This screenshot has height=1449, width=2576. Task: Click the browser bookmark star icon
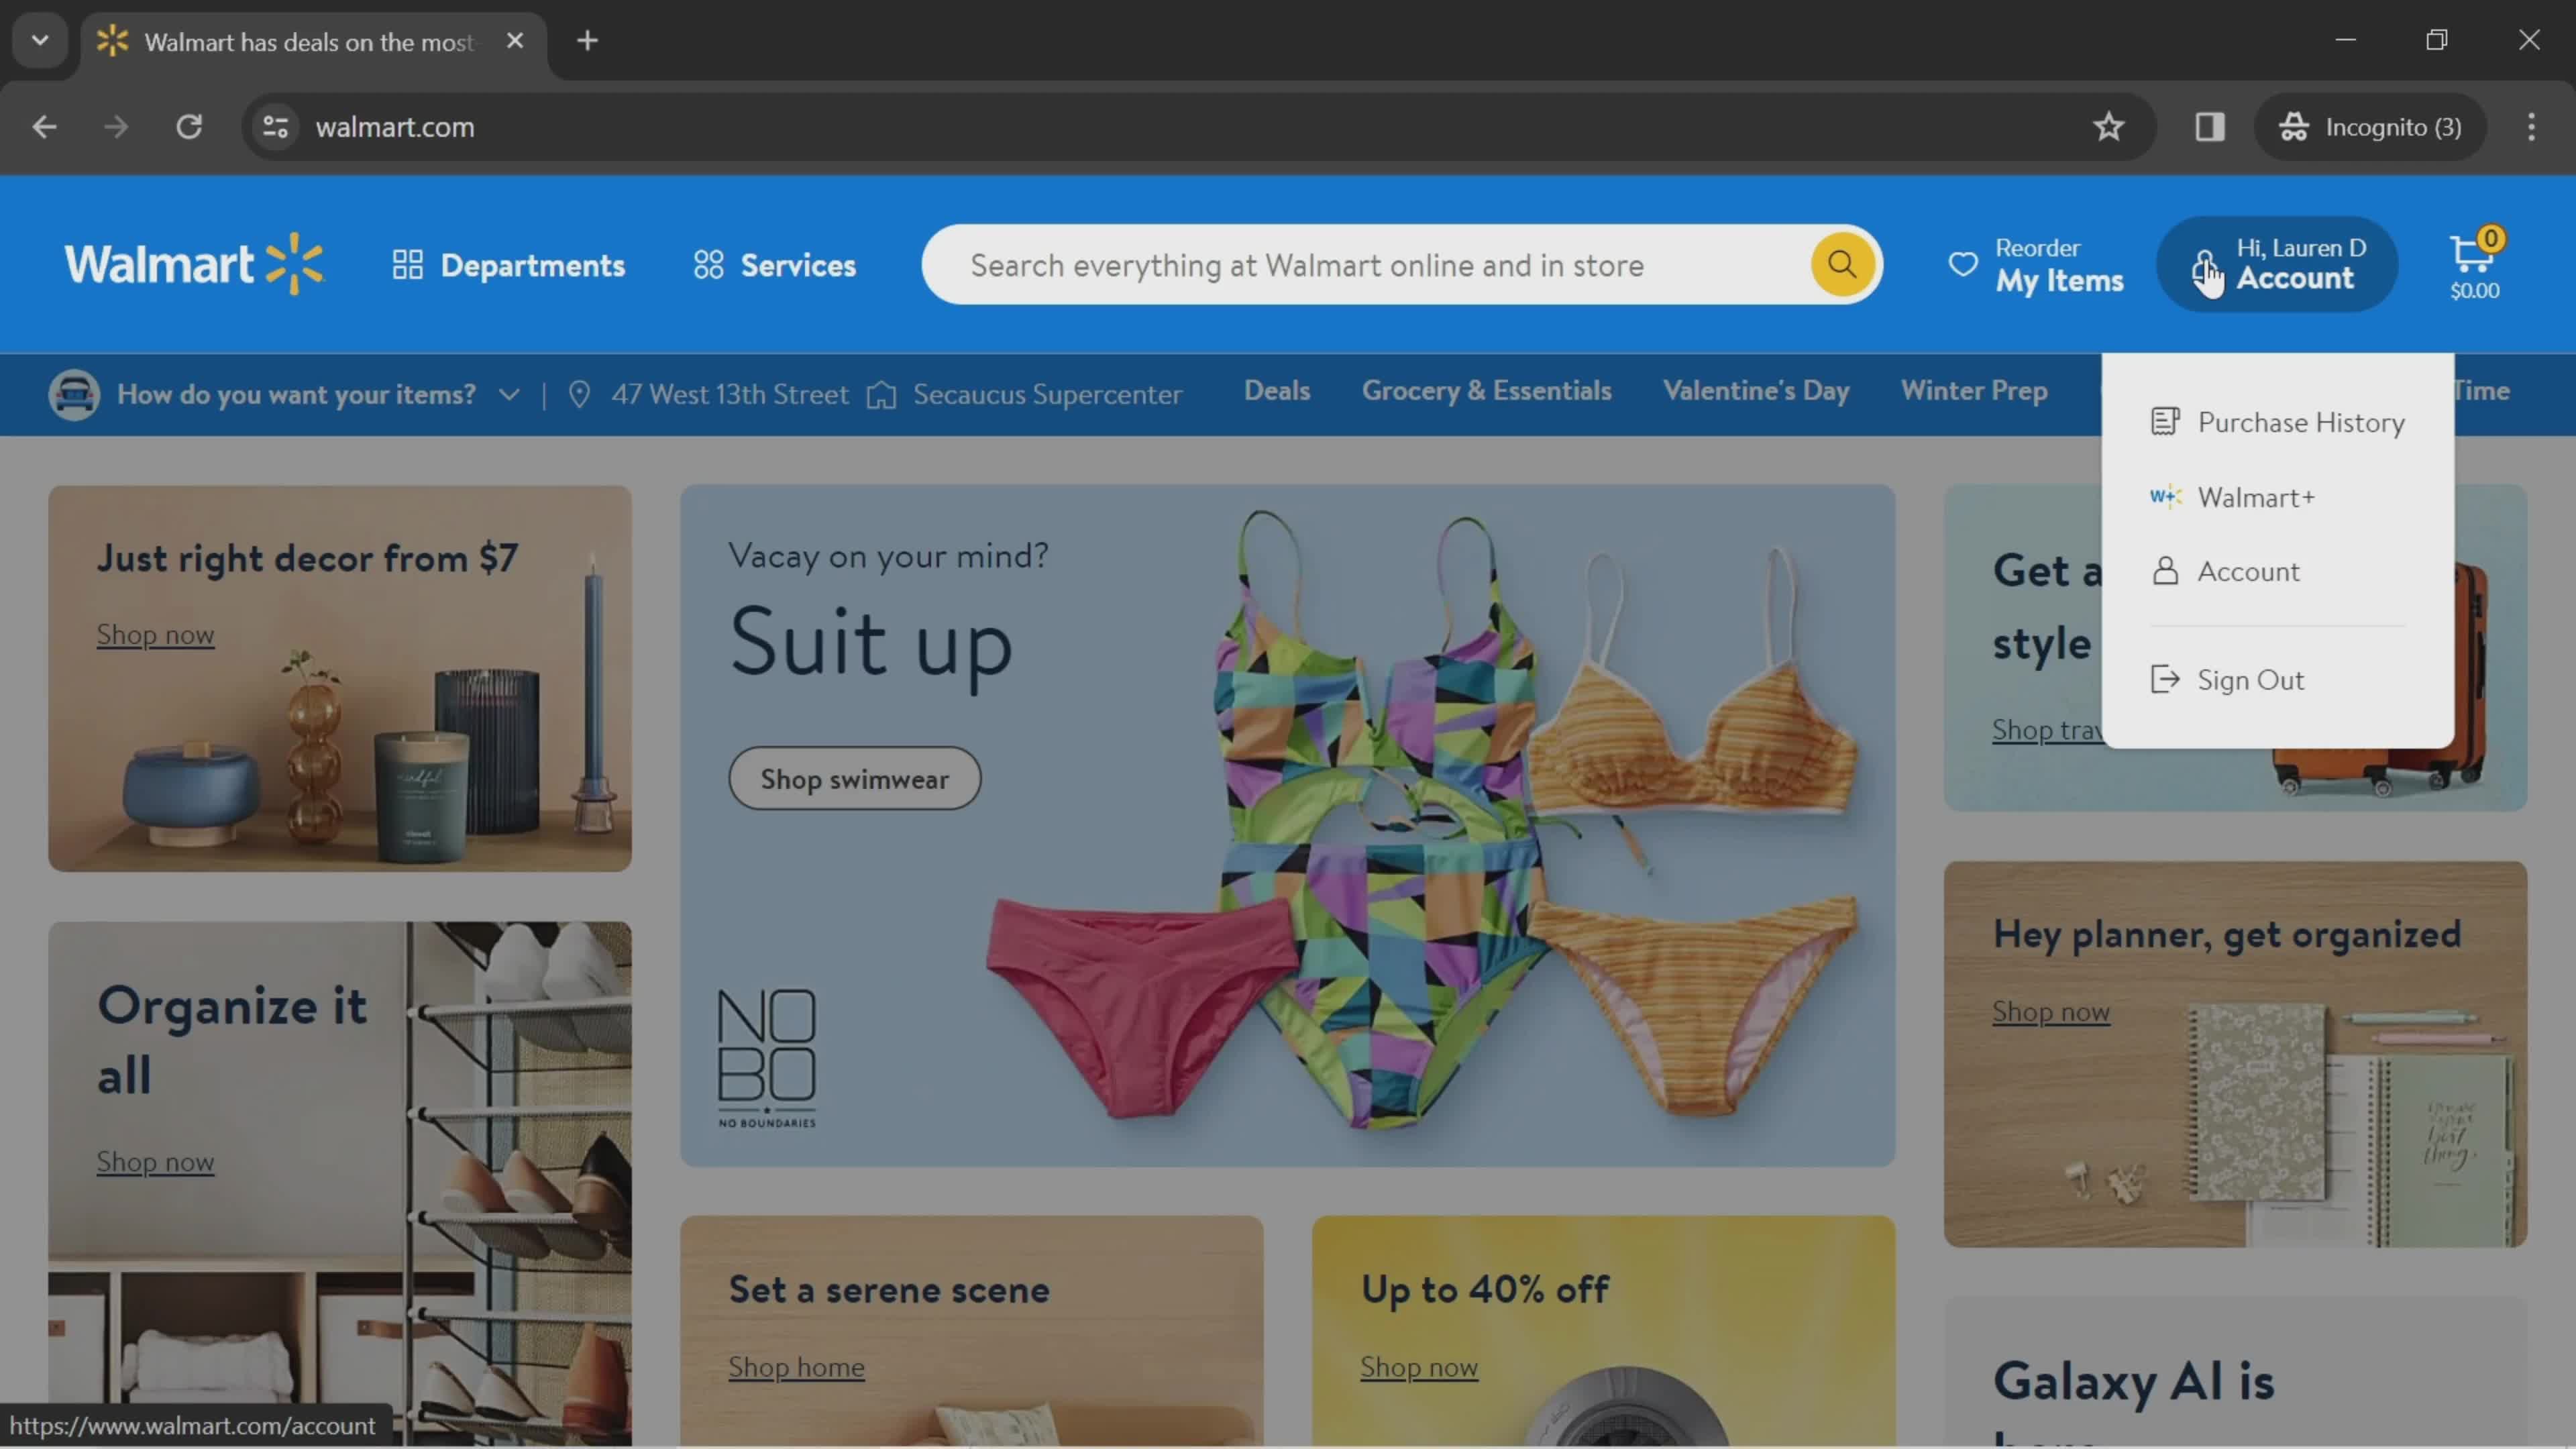(x=2109, y=125)
